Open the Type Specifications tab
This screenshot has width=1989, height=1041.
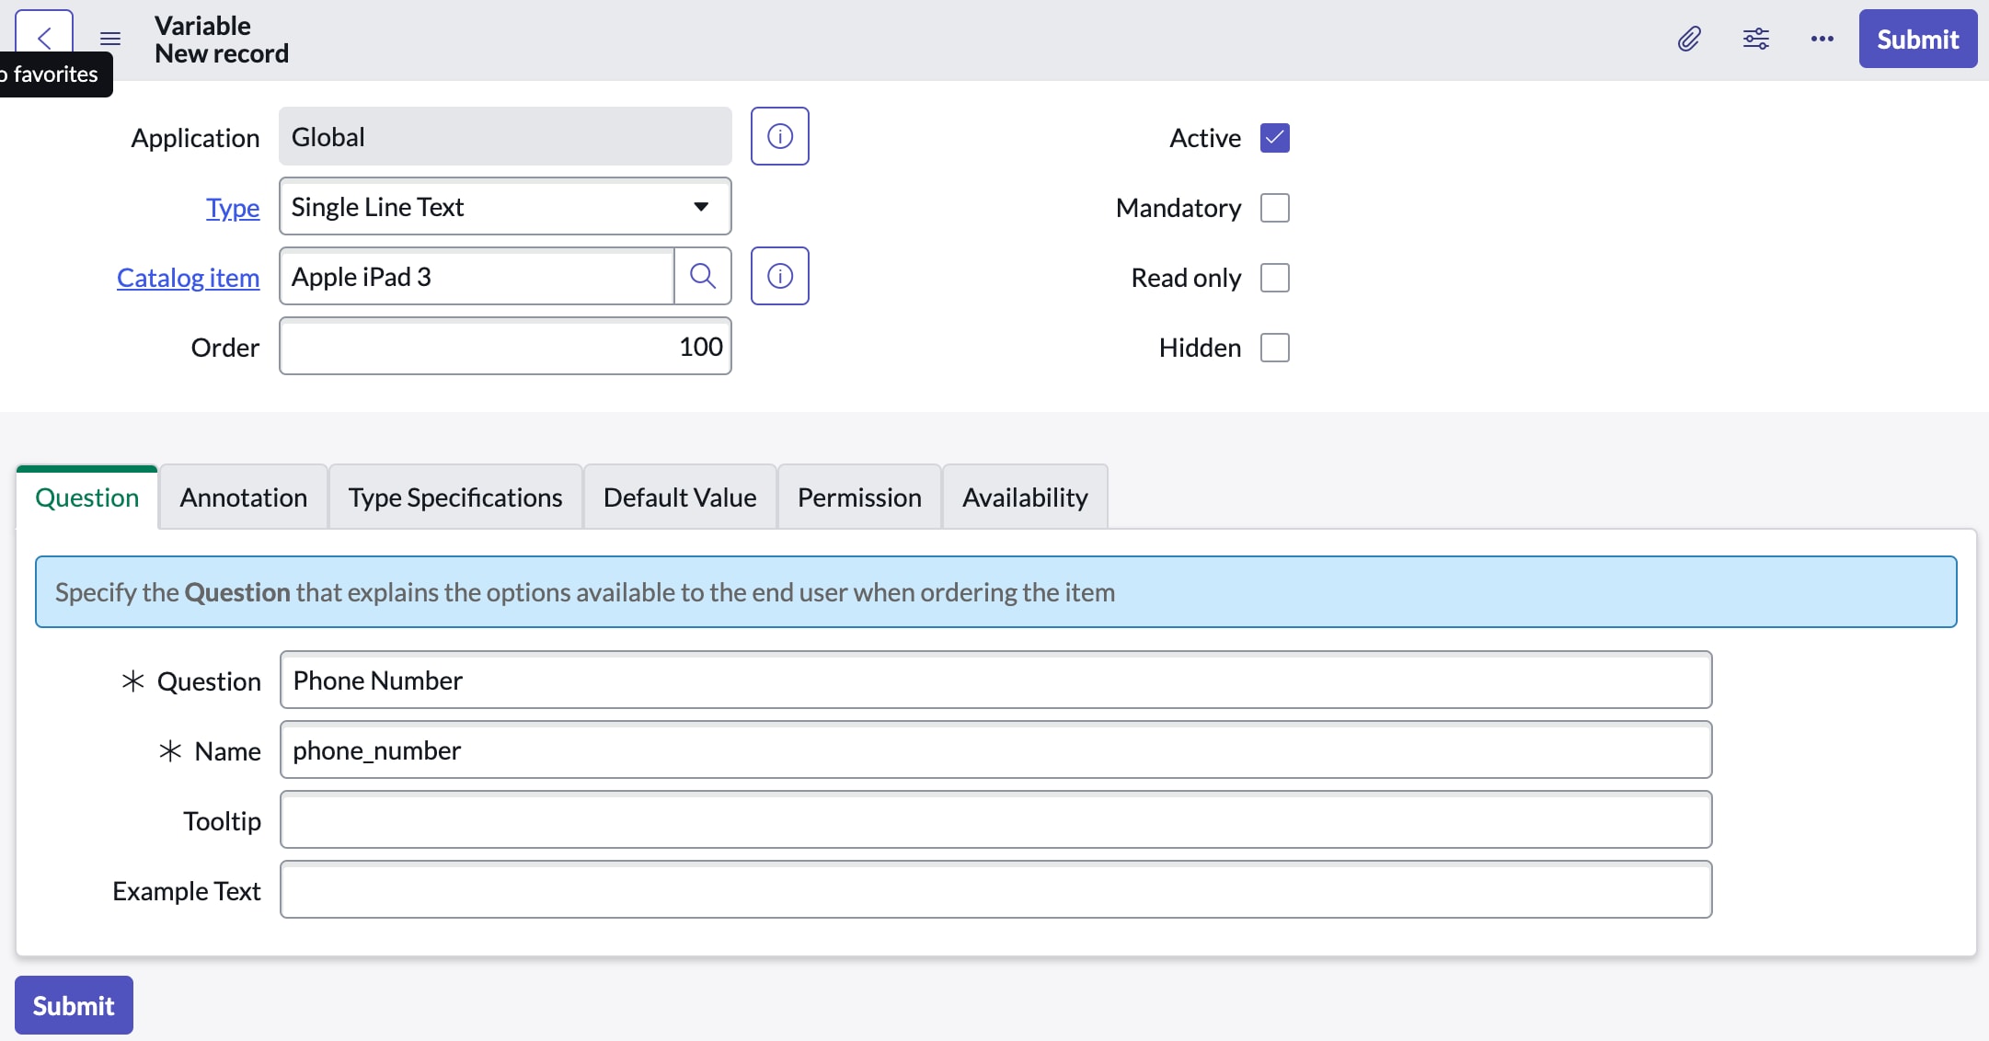(455, 498)
